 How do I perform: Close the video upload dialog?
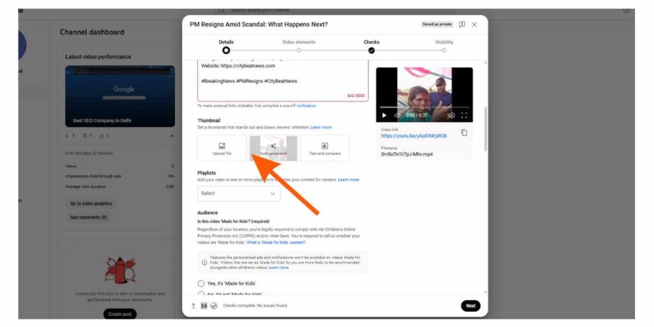[475, 25]
